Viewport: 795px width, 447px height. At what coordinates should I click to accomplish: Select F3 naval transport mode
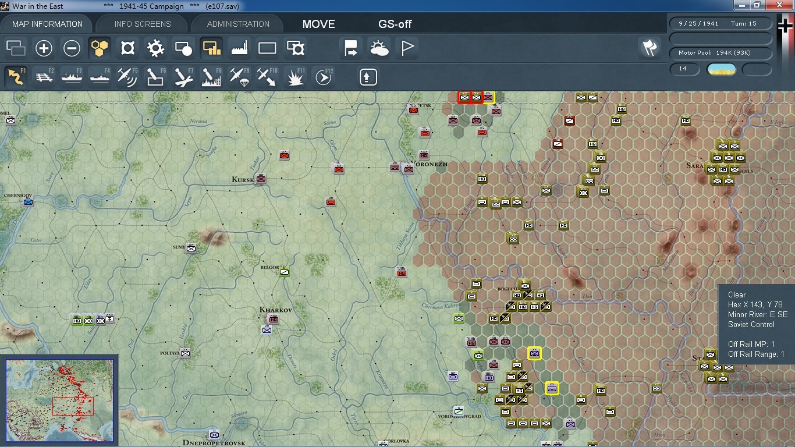click(72, 77)
